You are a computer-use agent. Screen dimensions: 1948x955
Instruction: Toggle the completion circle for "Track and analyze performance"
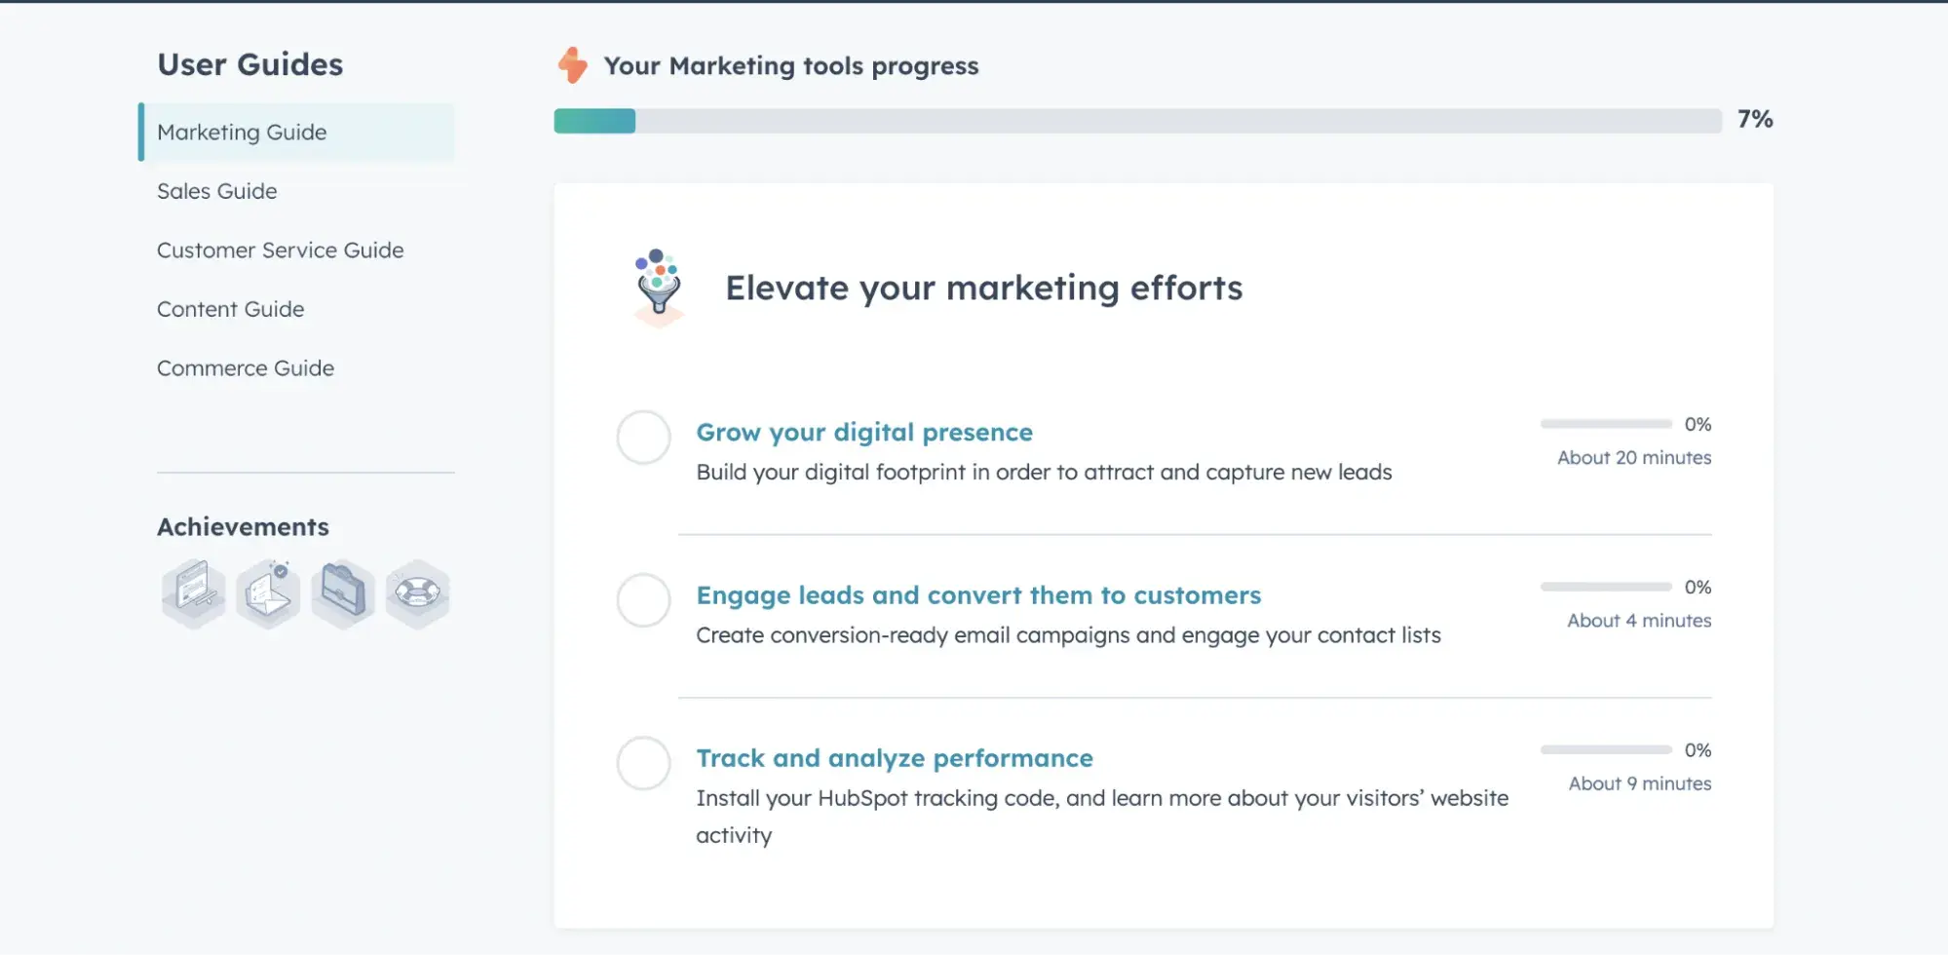[x=643, y=763]
